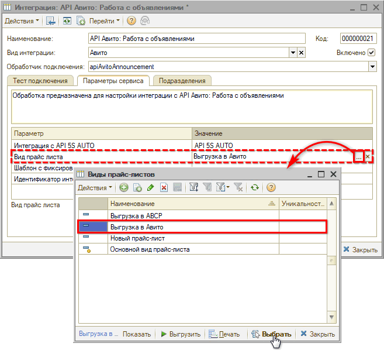Open Help via question mark in price list window
Viewport: 384px width, 350px height.
[271, 188]
